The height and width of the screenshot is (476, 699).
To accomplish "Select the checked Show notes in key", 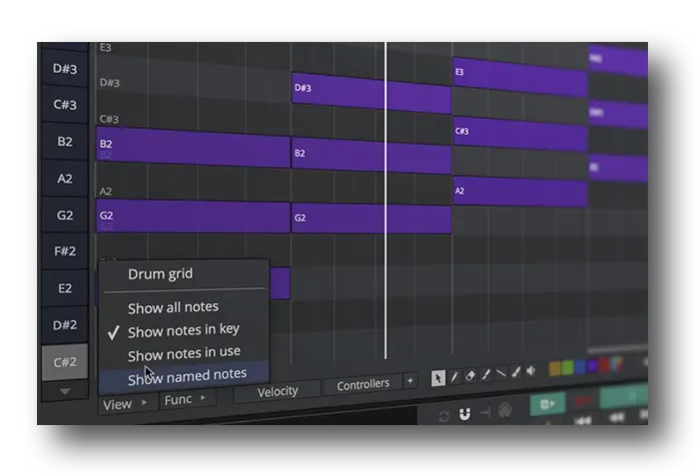I will coord(183,330).
